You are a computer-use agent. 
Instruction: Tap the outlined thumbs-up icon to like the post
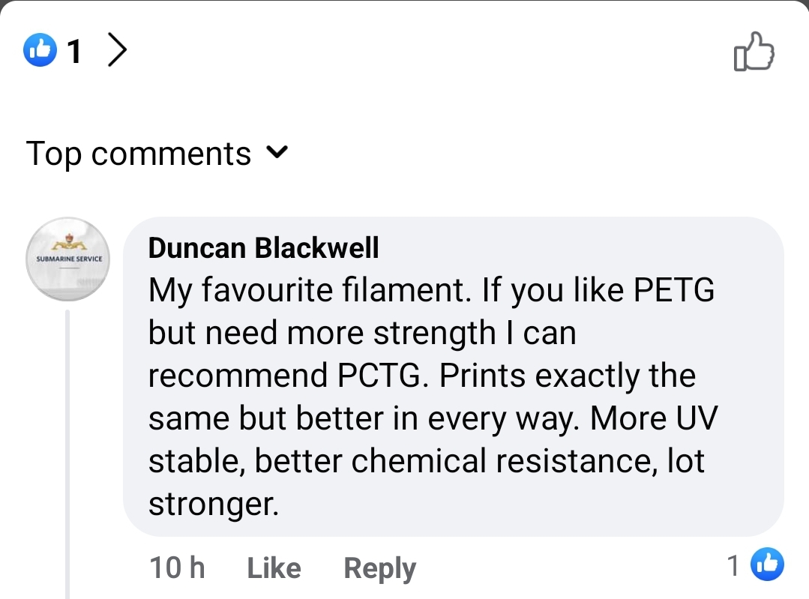tap(754, 51)
